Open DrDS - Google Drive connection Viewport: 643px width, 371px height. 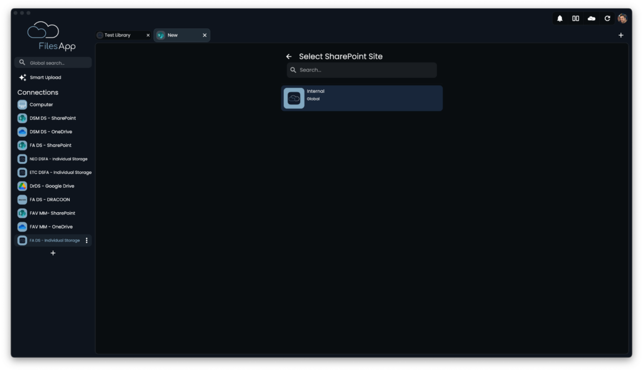pos(53,186)
